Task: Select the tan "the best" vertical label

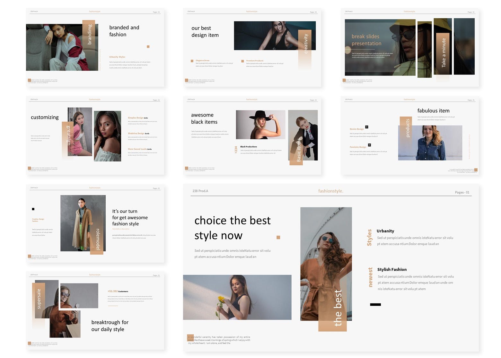Action: point(337,308)
